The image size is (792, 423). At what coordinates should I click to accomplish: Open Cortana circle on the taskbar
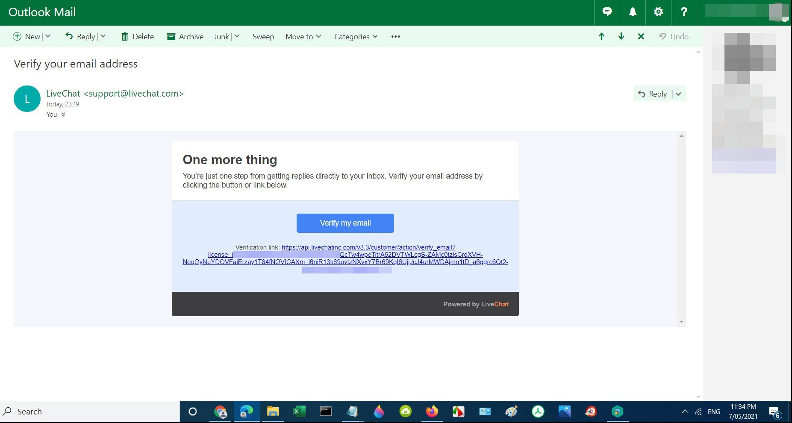tap(193, 412)
